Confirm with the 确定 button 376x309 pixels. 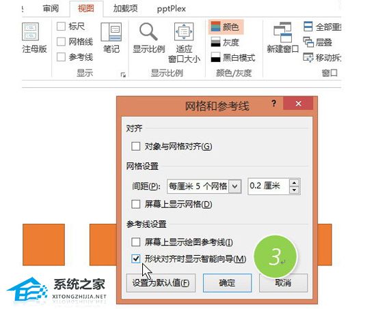pos(227,283)
